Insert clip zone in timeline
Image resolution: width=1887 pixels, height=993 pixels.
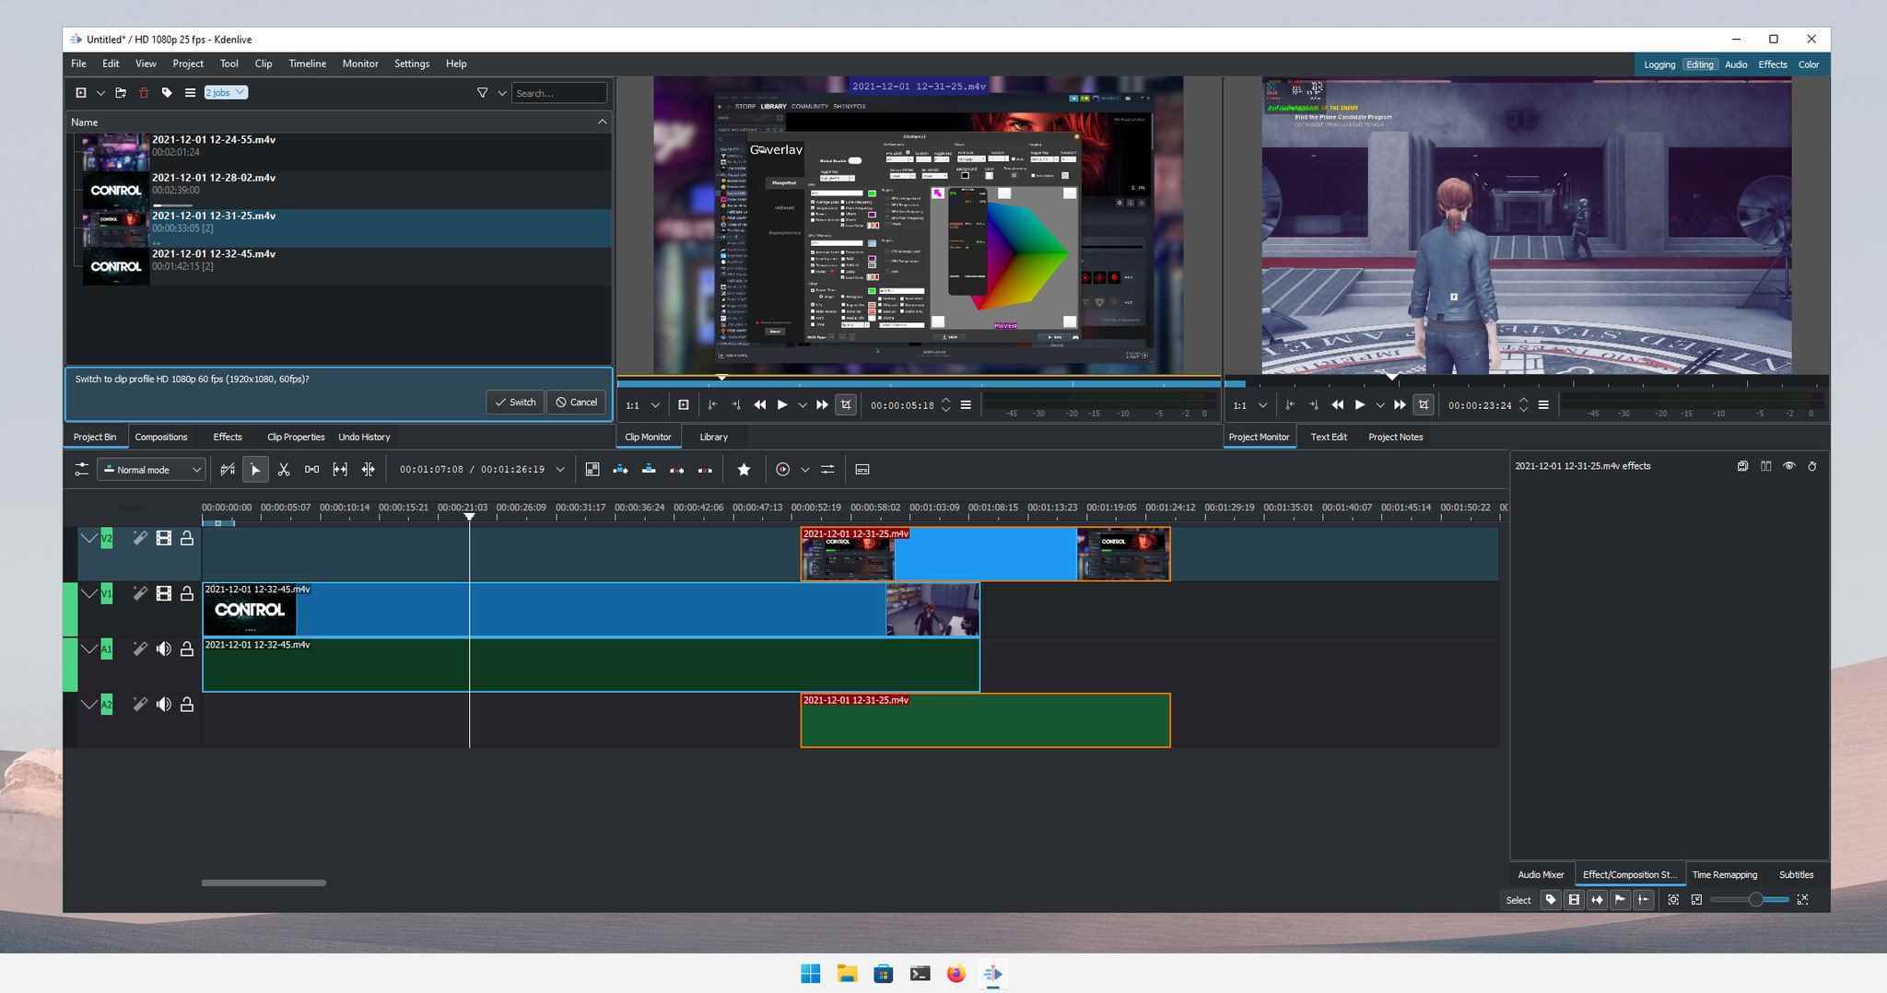pos(620,470)
